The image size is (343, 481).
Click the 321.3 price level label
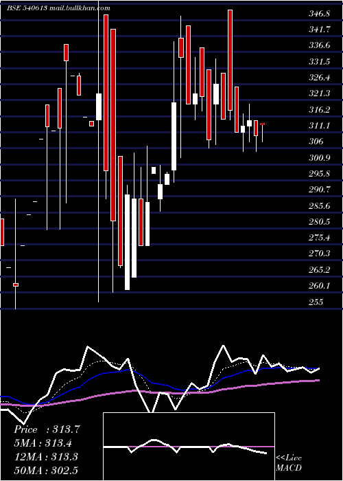tap(320, 93)
